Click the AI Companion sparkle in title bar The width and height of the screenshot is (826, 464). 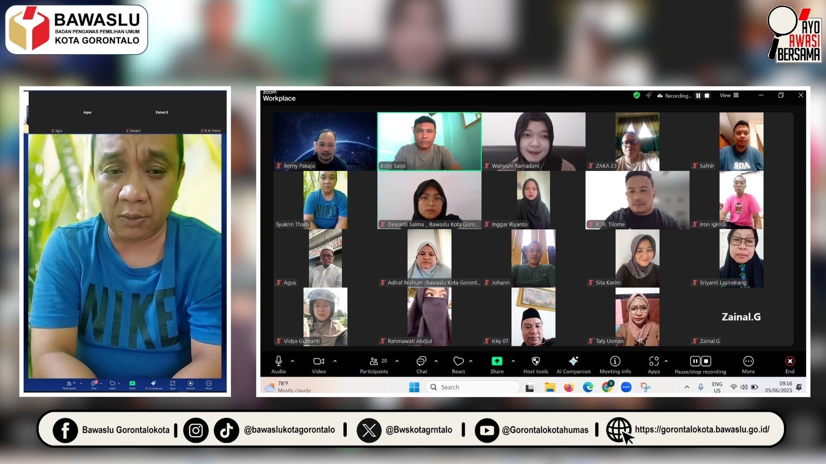[x=649, y=95]
